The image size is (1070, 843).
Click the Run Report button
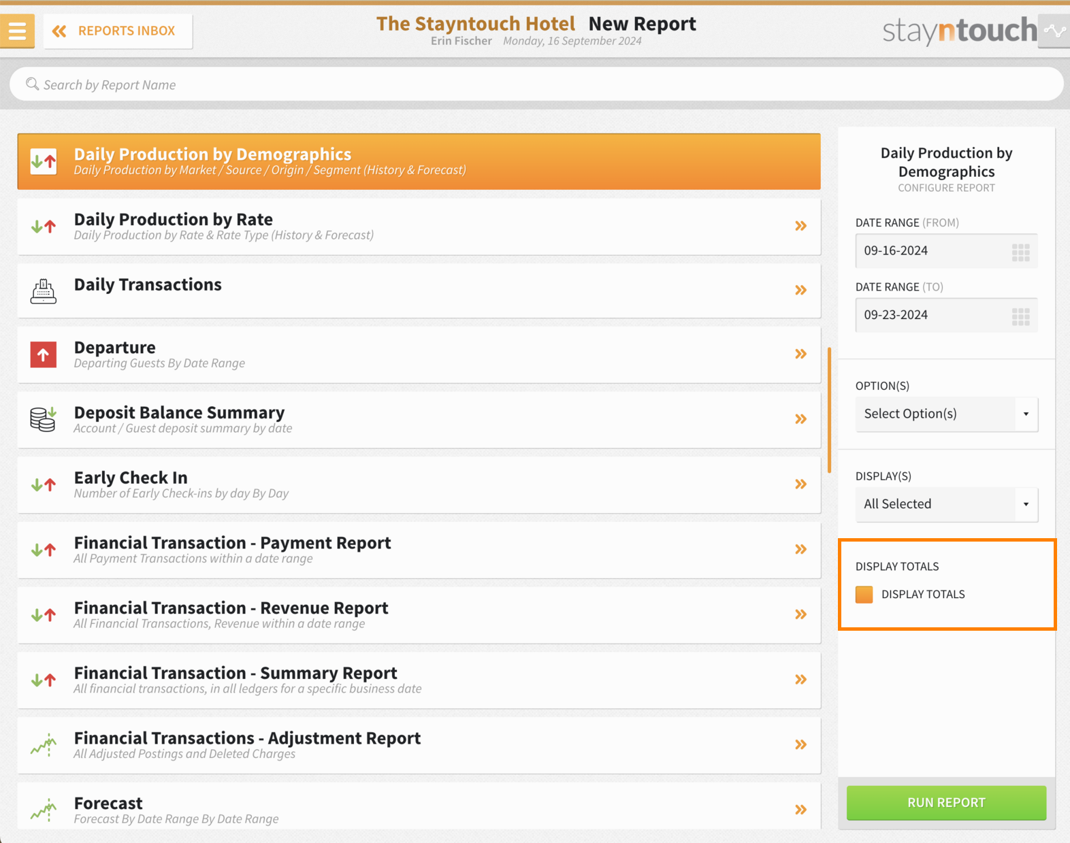[946, 802]
